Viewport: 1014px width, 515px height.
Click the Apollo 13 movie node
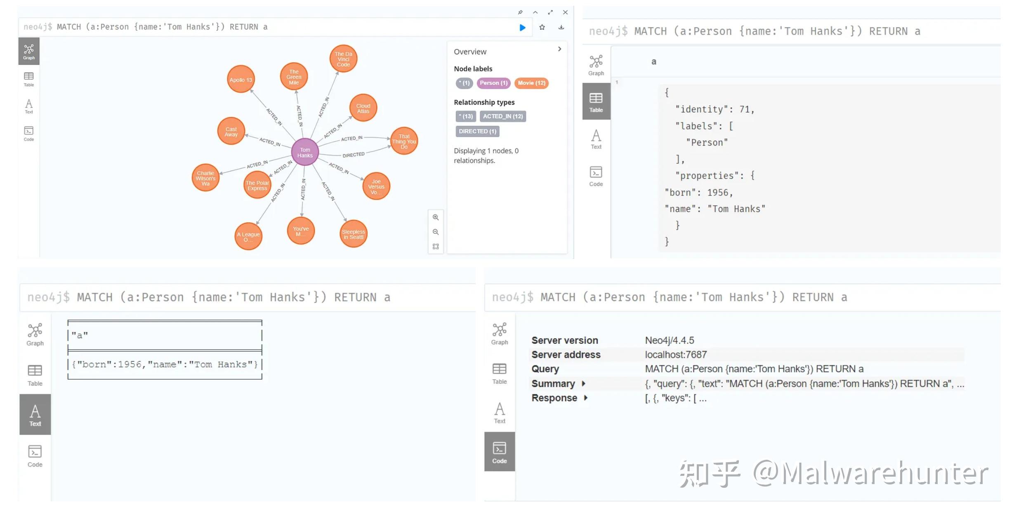point(241,80)
